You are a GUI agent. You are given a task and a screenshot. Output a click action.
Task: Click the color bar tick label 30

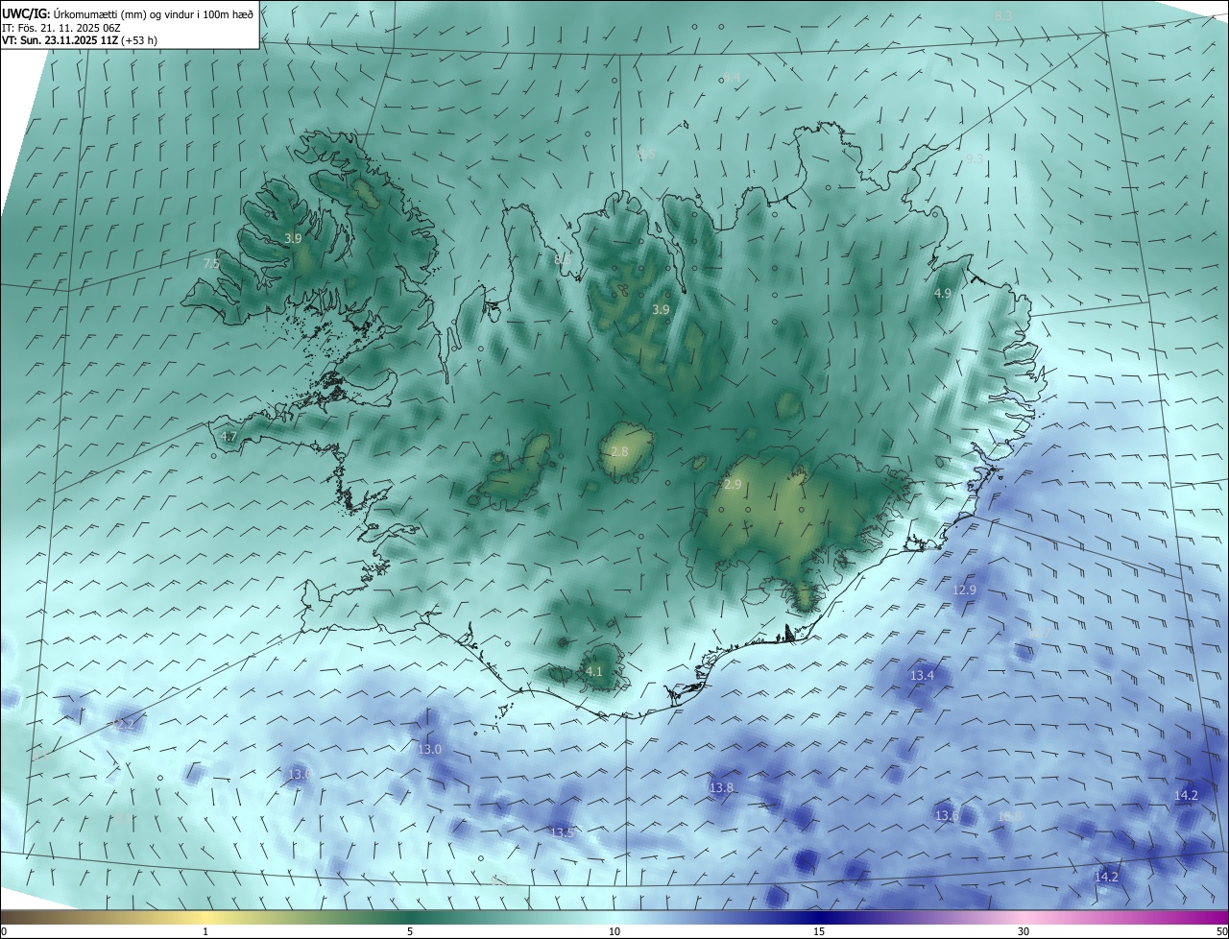[x=1024, y=931]
